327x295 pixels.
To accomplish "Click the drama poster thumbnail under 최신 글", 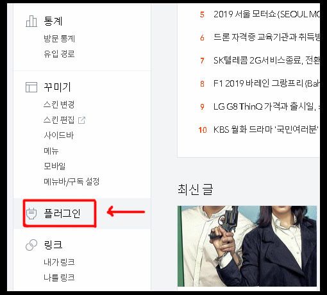I will coord(247,246).
